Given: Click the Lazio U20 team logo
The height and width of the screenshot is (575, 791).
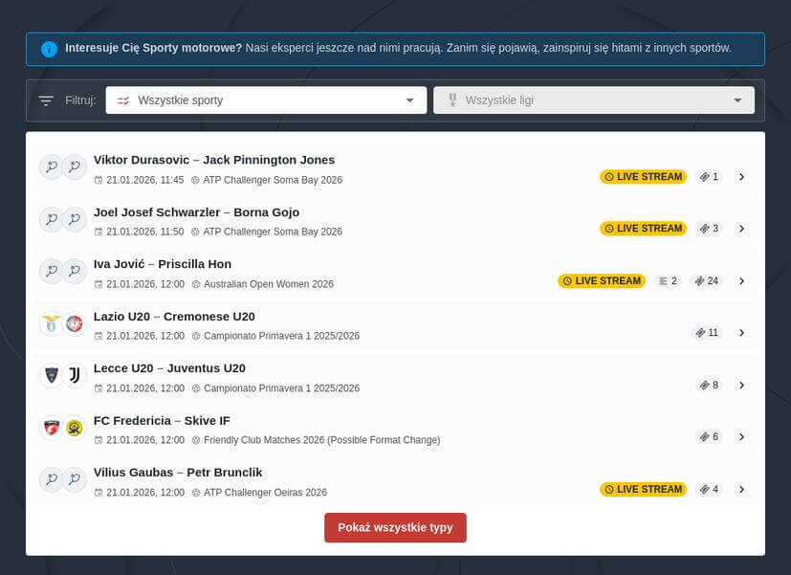Looking at the screenshot, I should click(51, 324).
